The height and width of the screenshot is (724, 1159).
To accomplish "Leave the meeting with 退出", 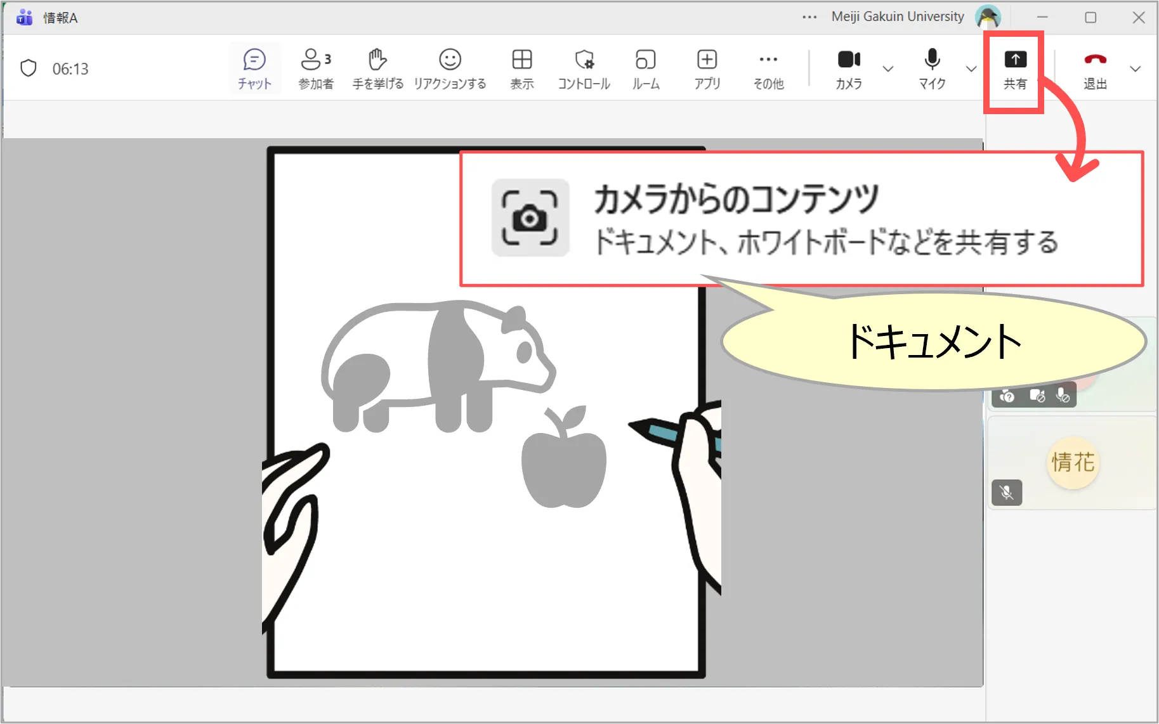I will click(1095, 68).
